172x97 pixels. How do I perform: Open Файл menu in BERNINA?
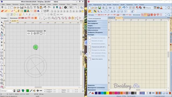tap(90, 5)
